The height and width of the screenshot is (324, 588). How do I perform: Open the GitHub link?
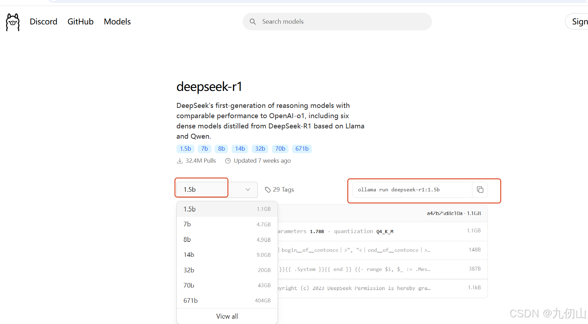(x=81, y=22)
